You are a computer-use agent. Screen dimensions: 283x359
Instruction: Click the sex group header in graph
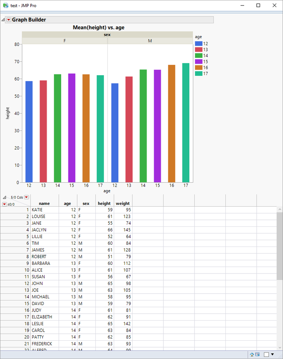[107, 34]
